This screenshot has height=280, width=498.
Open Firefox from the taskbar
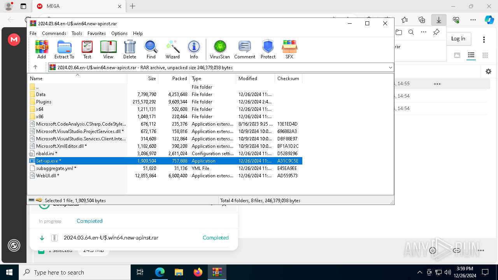coord(198,272)
